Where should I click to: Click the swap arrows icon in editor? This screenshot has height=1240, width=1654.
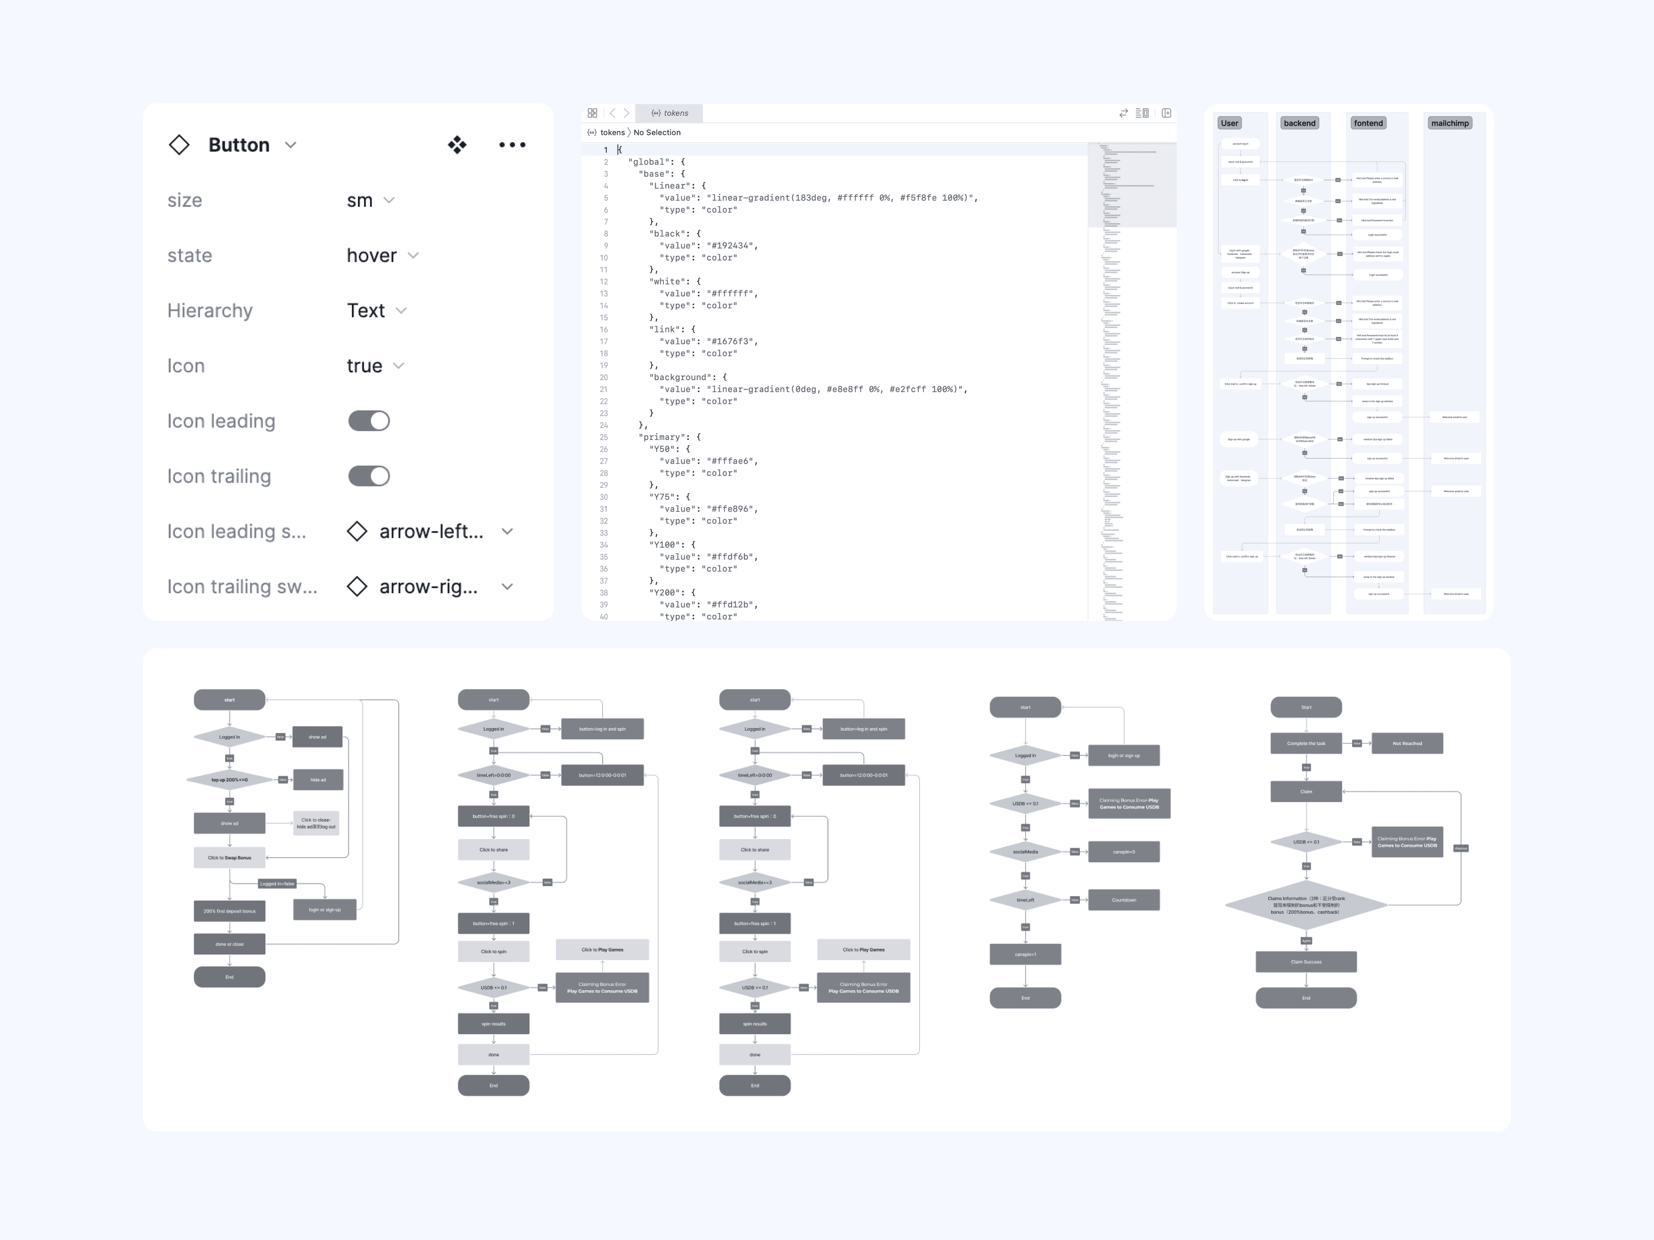click(x=1123, y=113)
